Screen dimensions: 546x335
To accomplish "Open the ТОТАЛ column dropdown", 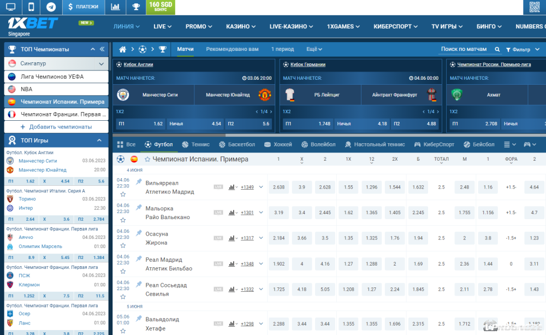I will click(441, 160).
